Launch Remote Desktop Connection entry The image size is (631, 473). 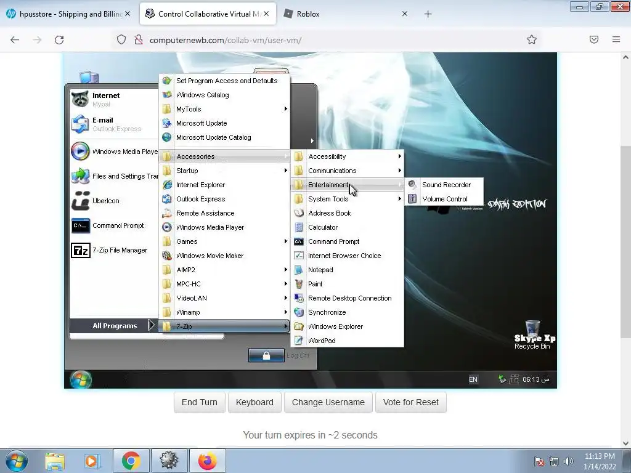pos(347,298)
